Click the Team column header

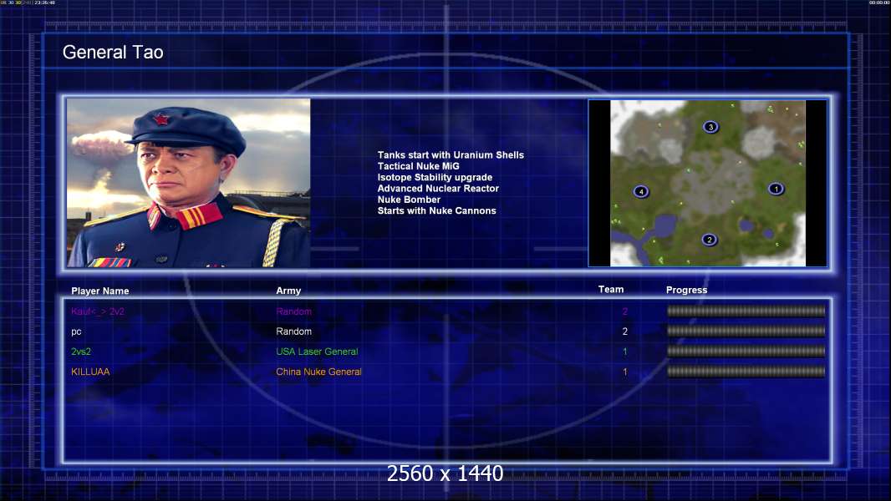pyautogui.click(x=611, y=290)
